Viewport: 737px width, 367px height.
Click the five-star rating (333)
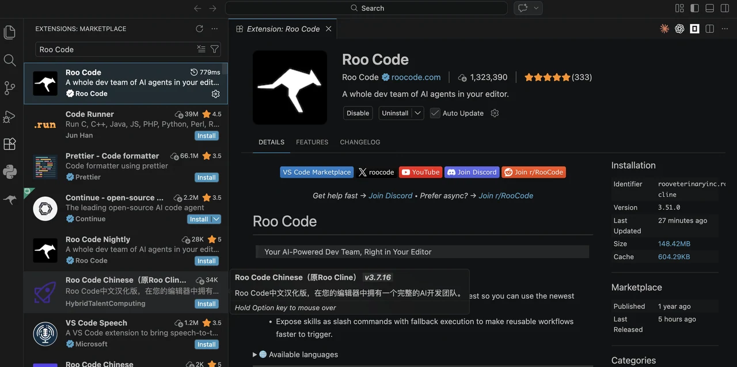[558, 77]
